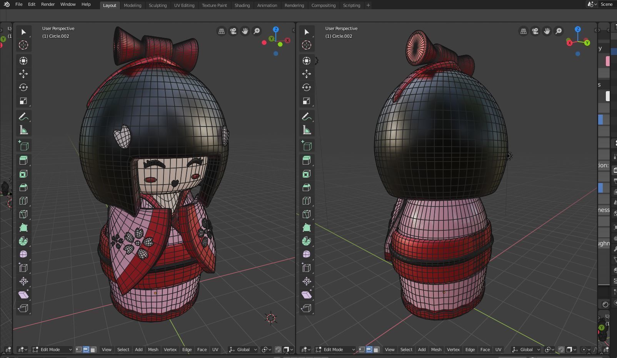Select the Knife tool in right viewport

tap(307, 214)
